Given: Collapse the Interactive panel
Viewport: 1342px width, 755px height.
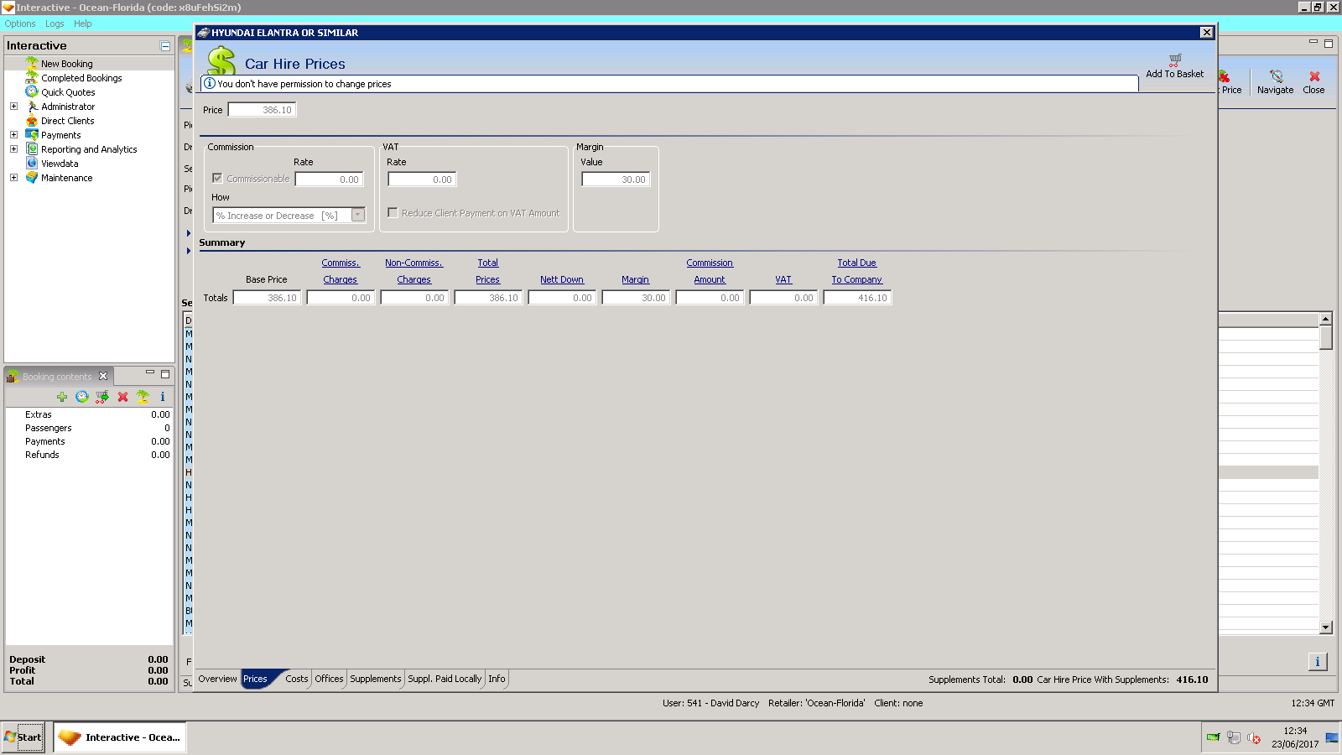Looking at the screenshot, I should (165, 46).
